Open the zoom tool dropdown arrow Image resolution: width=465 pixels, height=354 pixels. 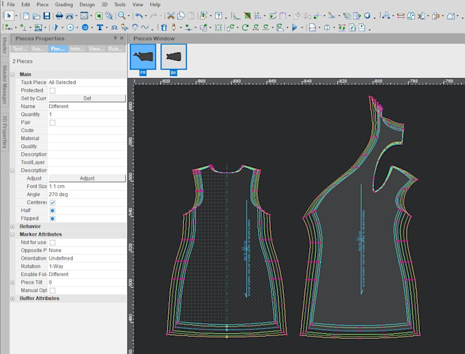(x=128, y=16)
